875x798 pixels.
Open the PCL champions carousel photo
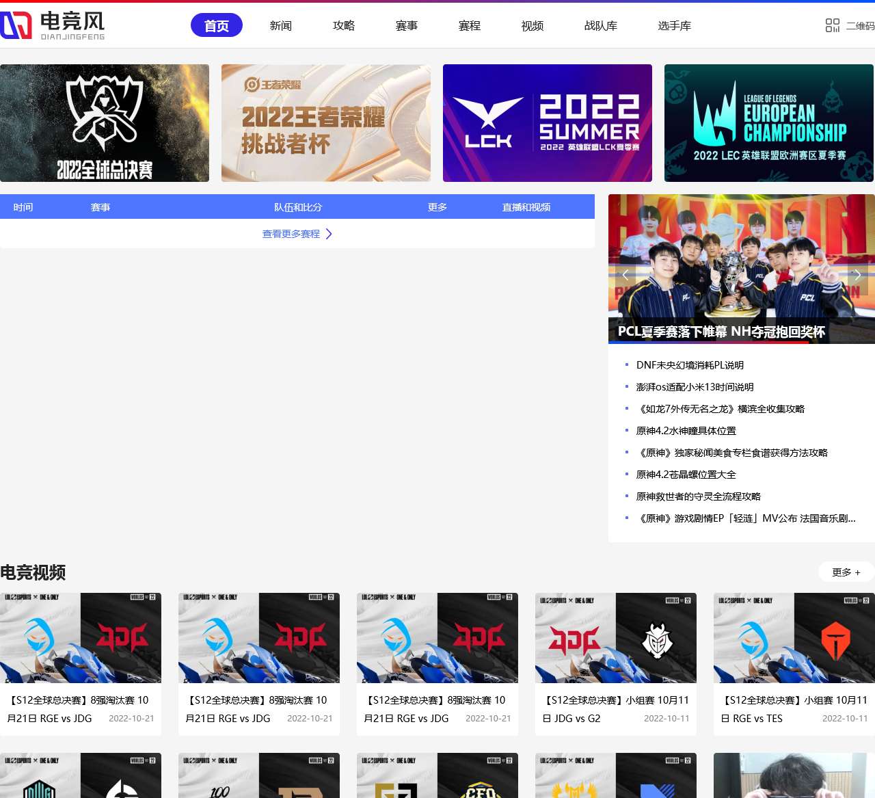(742, 269)
